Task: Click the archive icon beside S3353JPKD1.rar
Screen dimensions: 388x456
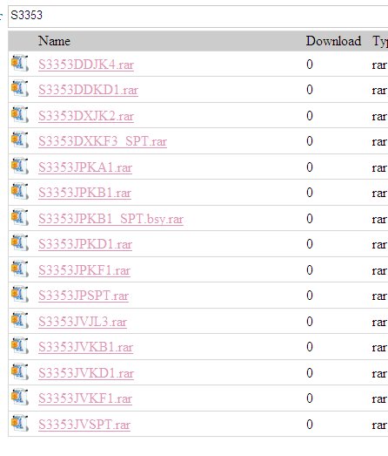Action: [20, 242]
